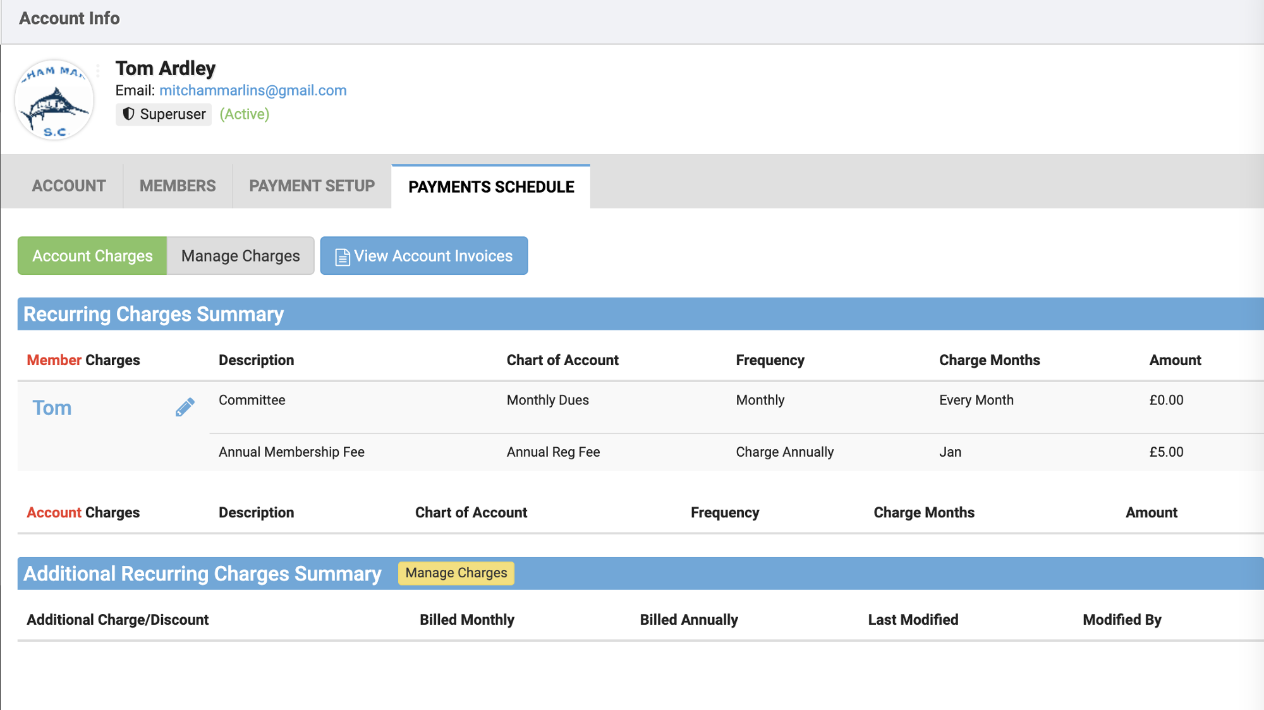Click the three-dot handle beside the avatar
Image resolution: width=1264 pixels, height=710 pixels.
point(98,69)
